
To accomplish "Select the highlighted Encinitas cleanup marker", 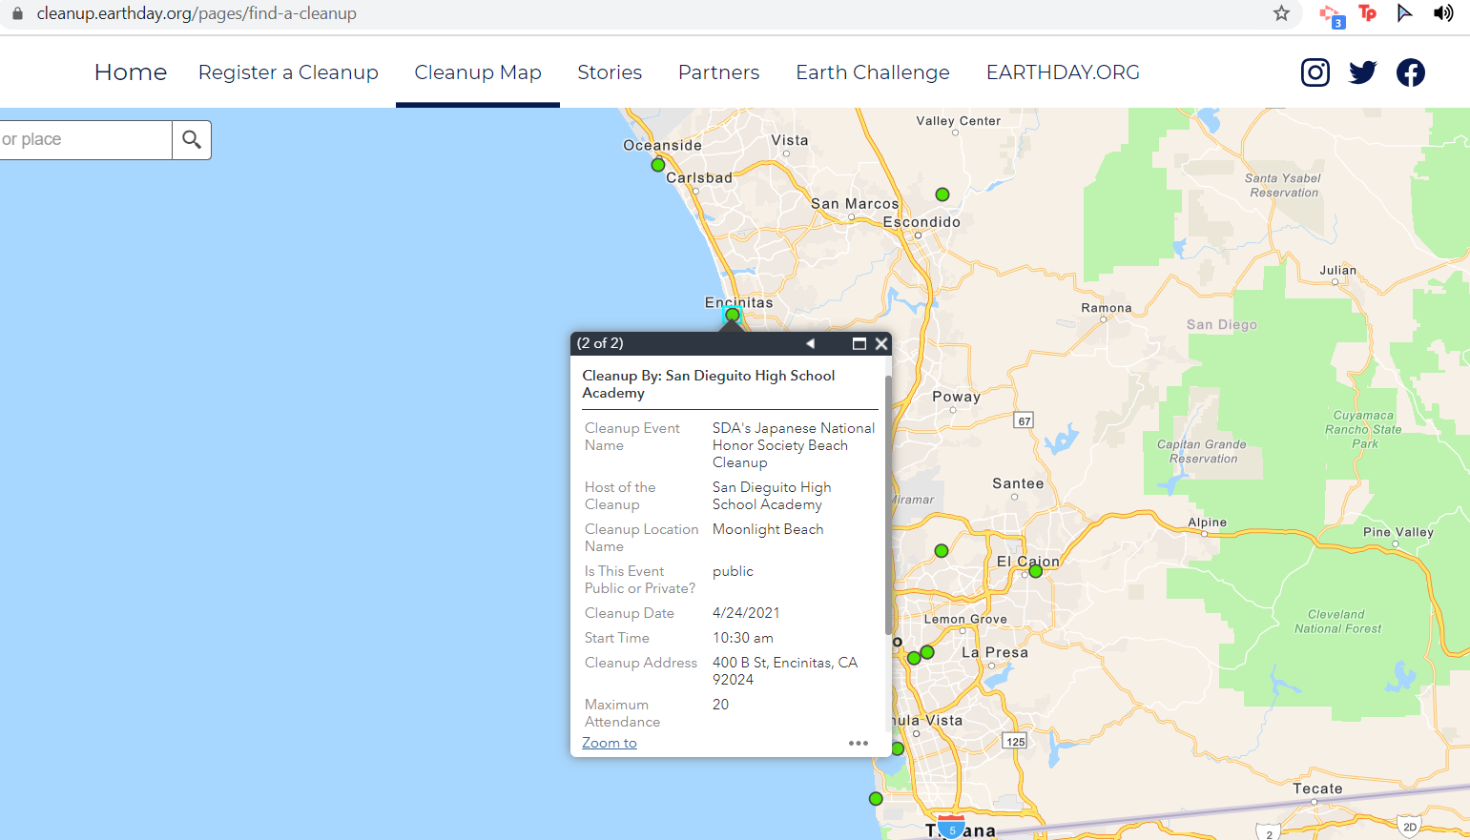I will point(733,315).
